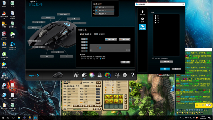
Task: Click the help question mark icon
Action: coord(132,75)
